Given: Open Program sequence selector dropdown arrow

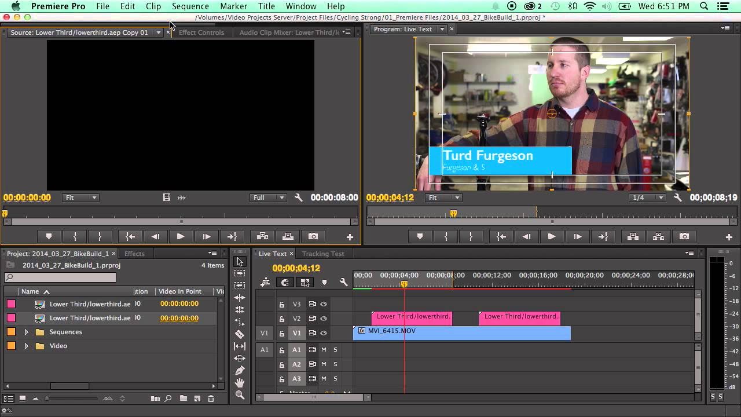Looking at the screenshot, I should [442, 29].
